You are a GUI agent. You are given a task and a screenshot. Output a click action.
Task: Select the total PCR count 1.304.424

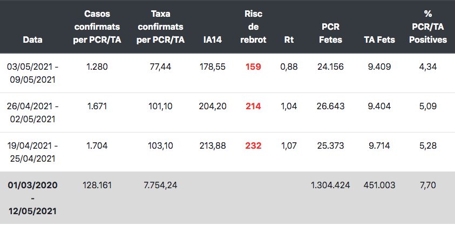point(330,186)
